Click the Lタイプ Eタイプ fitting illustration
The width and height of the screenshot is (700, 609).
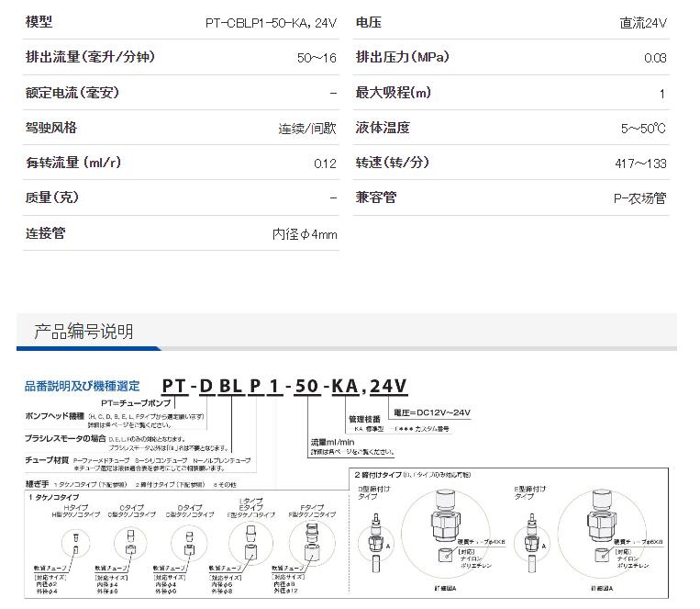(x=250, y=543)
